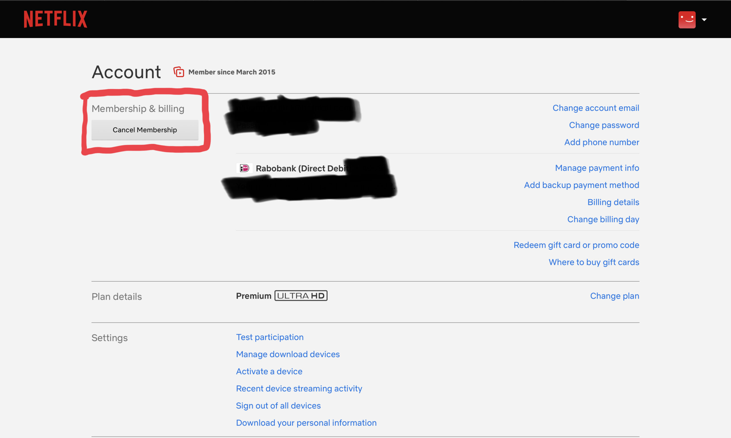The image size is (731, 438).
Task: Click Add backup payment method
Action: click(x=581, y=185)
